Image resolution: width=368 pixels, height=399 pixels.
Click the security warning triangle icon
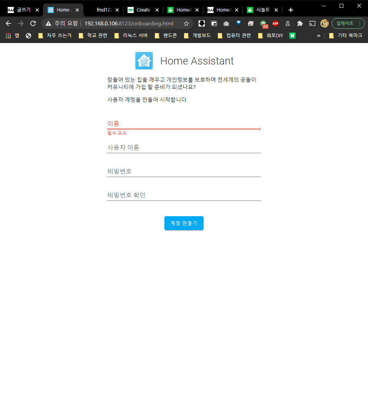click(48, 23)
